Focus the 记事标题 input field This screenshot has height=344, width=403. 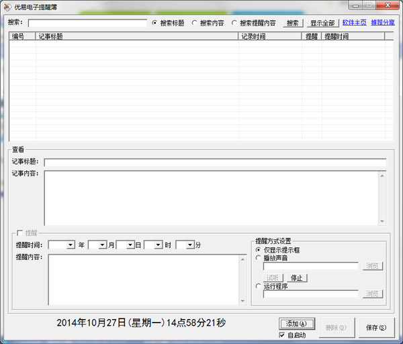[215, 163]
